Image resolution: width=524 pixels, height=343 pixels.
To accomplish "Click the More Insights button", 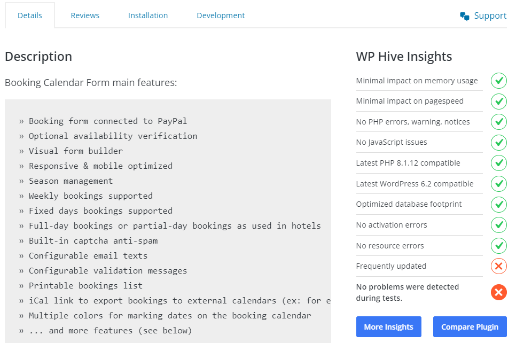I will (389, 326).
